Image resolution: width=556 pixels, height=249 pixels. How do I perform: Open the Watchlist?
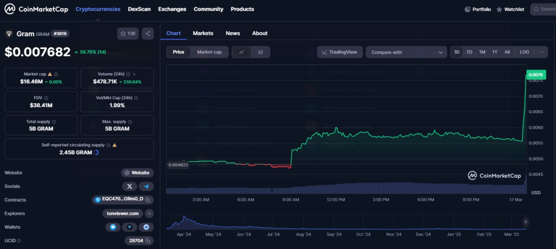(510, 9)
